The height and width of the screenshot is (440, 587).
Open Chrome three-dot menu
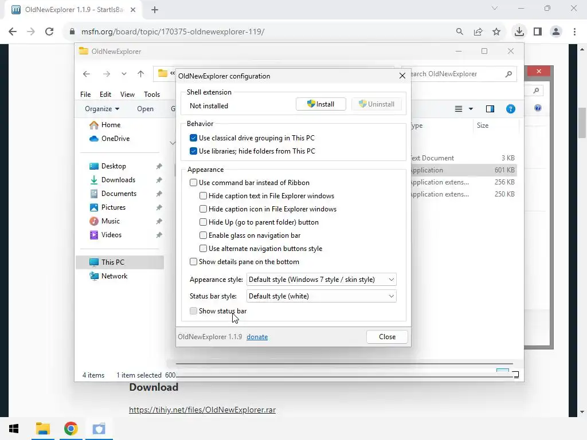pyautogui.click(x=574, y=32)
